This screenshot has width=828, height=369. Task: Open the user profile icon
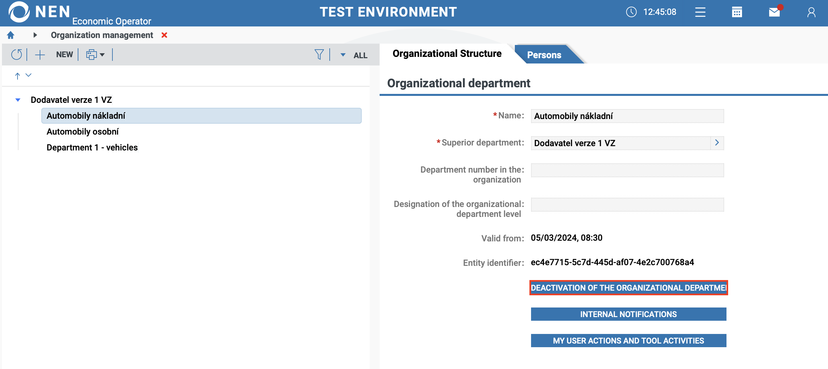coord(811,13)
